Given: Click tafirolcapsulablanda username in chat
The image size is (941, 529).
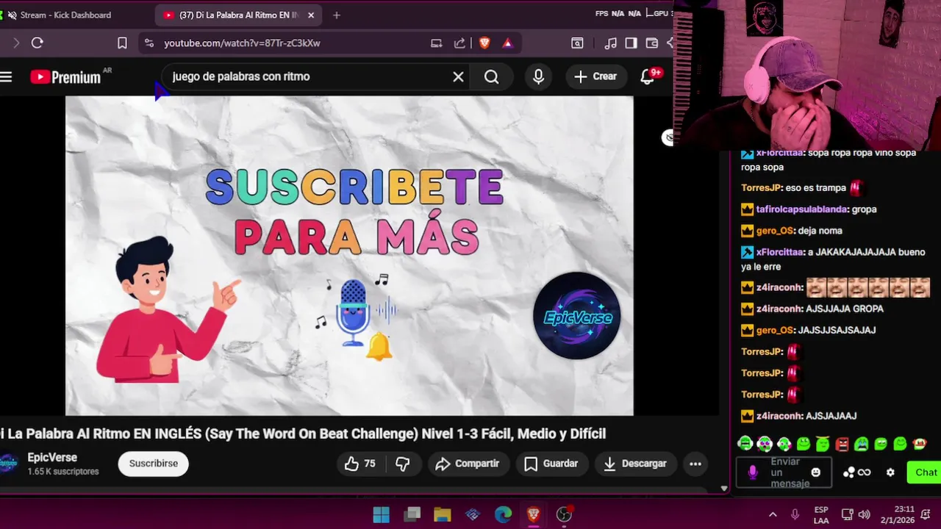Looking at the screenshot, I should (x=802, y=209).
